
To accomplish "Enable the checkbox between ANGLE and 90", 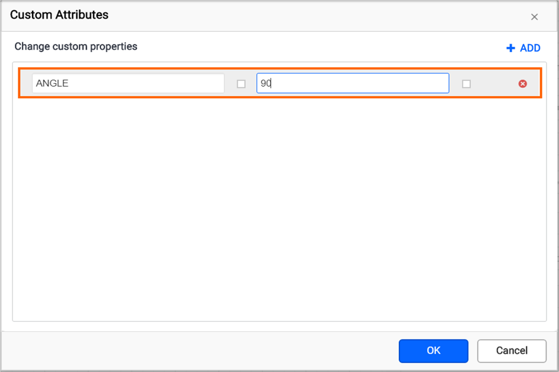I will (x=240, y=83).
